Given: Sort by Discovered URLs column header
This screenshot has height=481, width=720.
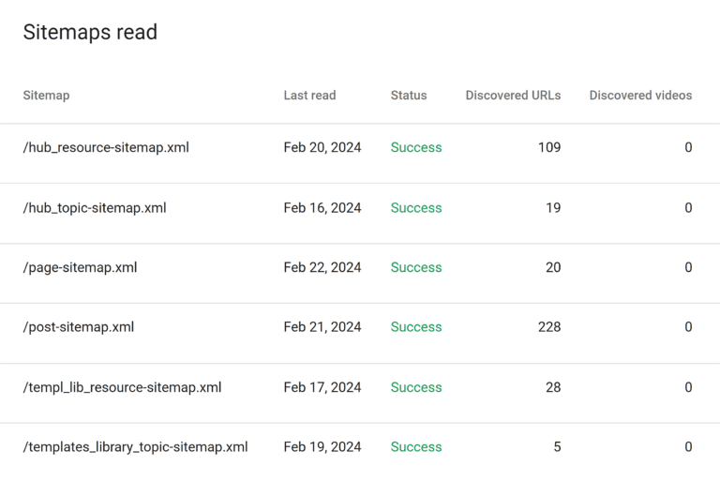Looking at the screenshot, I should click(x=513, y=95).
